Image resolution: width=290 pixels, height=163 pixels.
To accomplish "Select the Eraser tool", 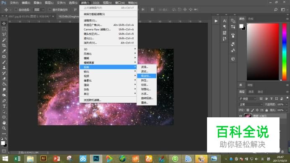I will point(4,79).
